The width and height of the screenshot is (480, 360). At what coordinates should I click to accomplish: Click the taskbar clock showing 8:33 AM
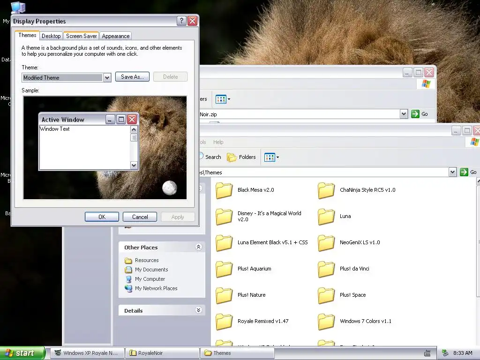coord(463,353)
